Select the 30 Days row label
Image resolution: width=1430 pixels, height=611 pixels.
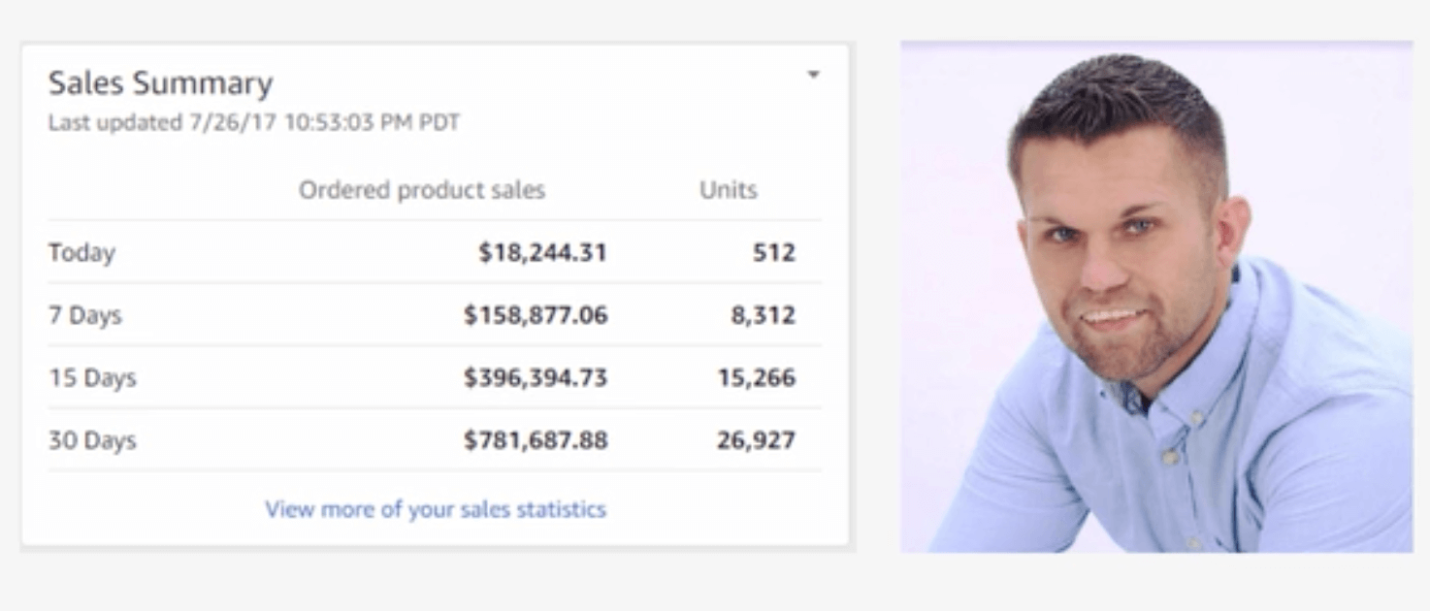coord(93,440)
